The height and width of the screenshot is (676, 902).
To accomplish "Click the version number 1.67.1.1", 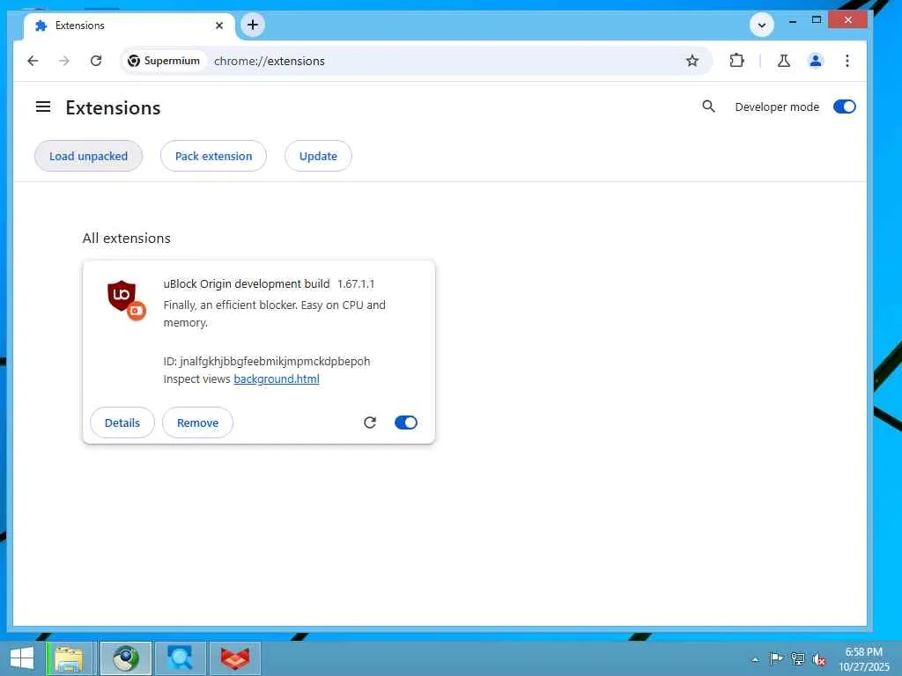I will [x=356, y=284].
